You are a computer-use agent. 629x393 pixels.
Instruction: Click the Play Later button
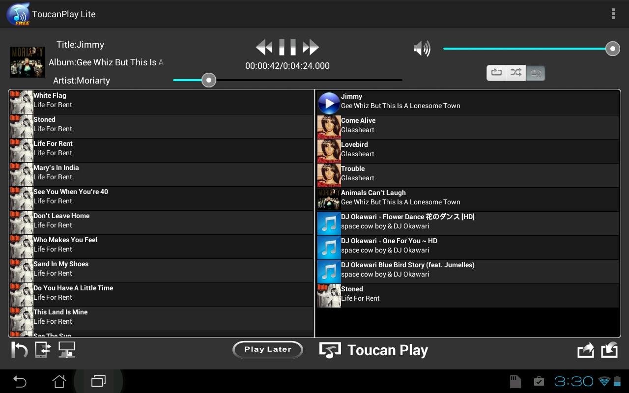[x=268, y=349]
